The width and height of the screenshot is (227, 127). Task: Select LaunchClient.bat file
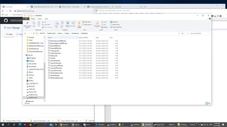[x=56, y=63]
